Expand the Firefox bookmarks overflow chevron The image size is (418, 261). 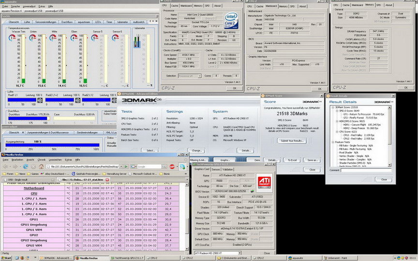pyautogui.click(x=186, y=174)
